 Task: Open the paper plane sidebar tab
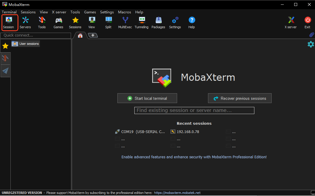point(5,71)
